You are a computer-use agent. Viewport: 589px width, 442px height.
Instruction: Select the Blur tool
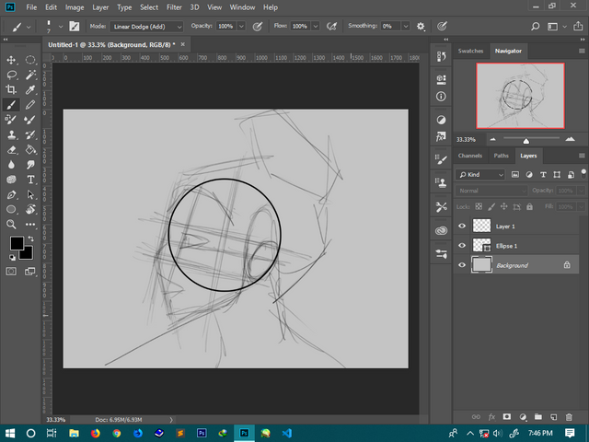point(11,165)
